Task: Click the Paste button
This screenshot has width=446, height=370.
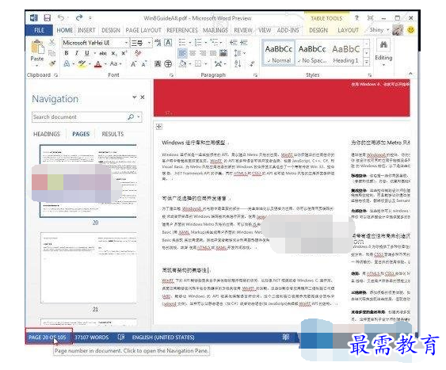Action: (x=37, y=52)
